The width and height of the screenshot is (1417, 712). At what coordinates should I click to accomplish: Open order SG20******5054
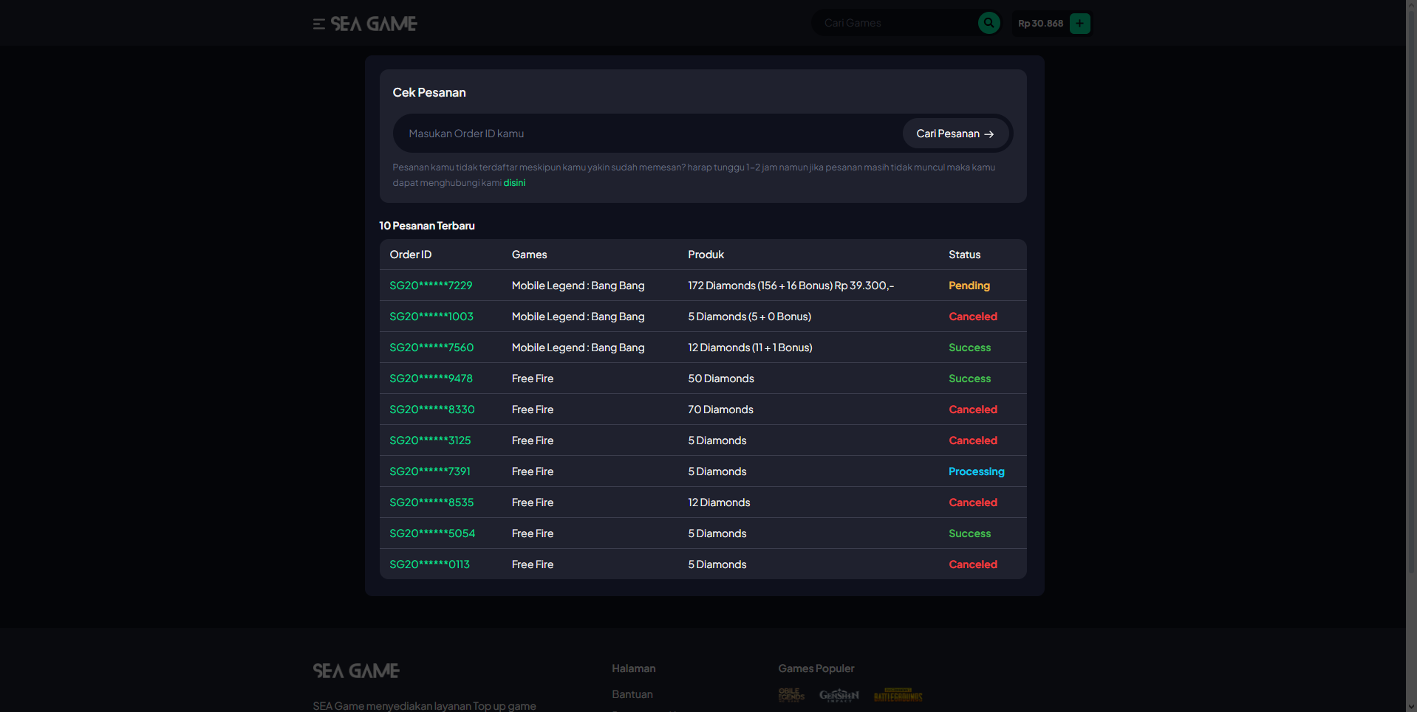click(x=432, y=533)
